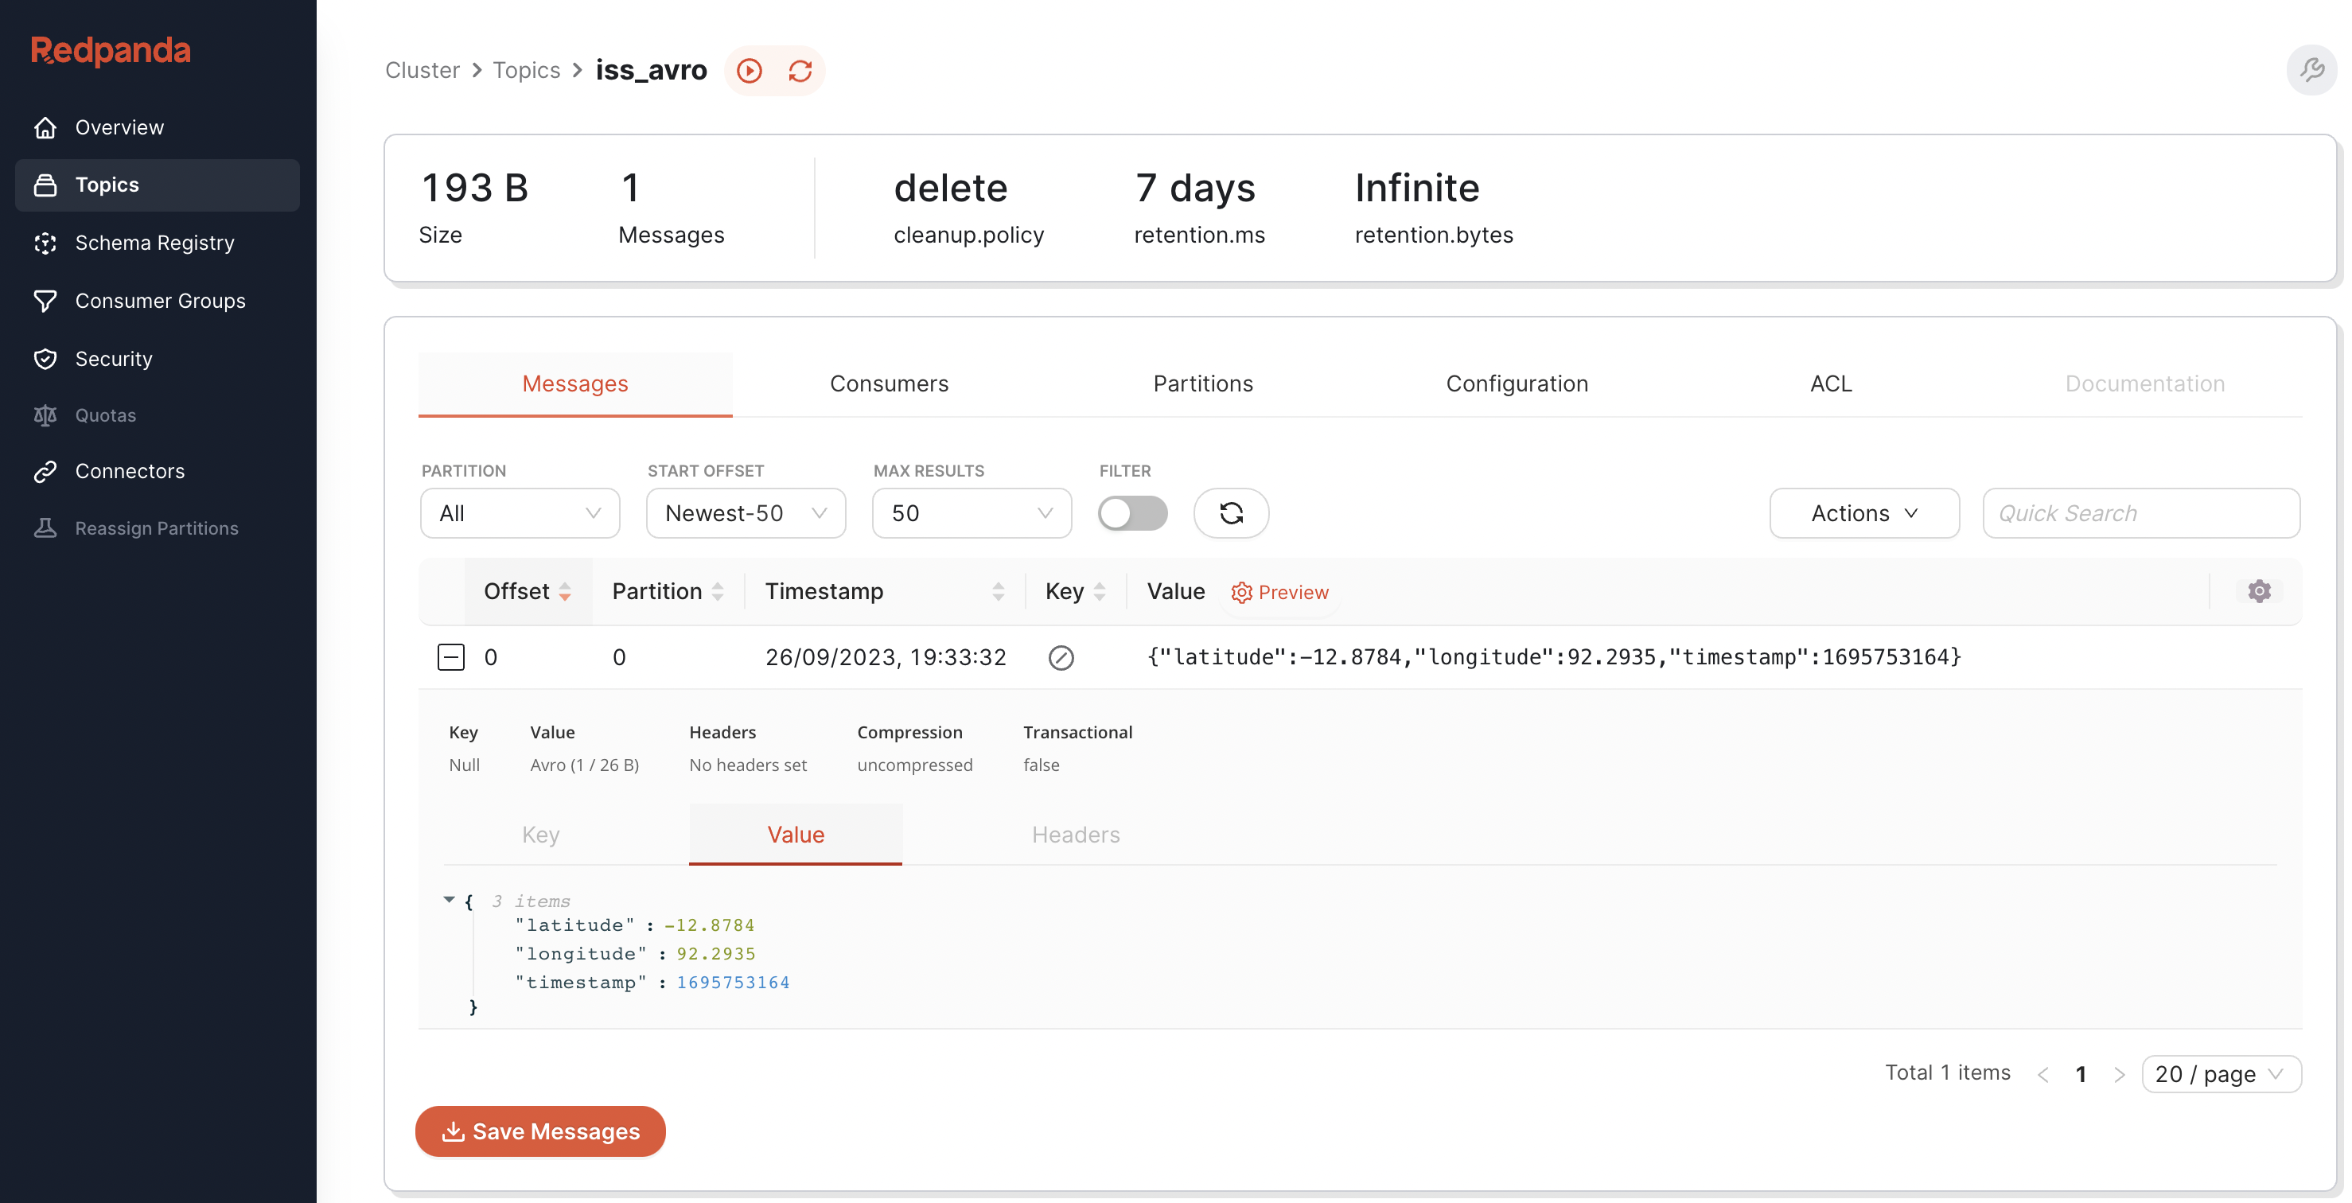Collapse the message row at offset 0
The height and width of the screenshot is (1203, 2352).
coord(451,657)
